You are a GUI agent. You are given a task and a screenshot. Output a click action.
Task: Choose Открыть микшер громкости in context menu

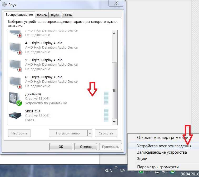pos(163,138)
